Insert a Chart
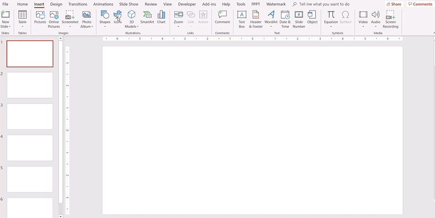 (x=161, y=17)
